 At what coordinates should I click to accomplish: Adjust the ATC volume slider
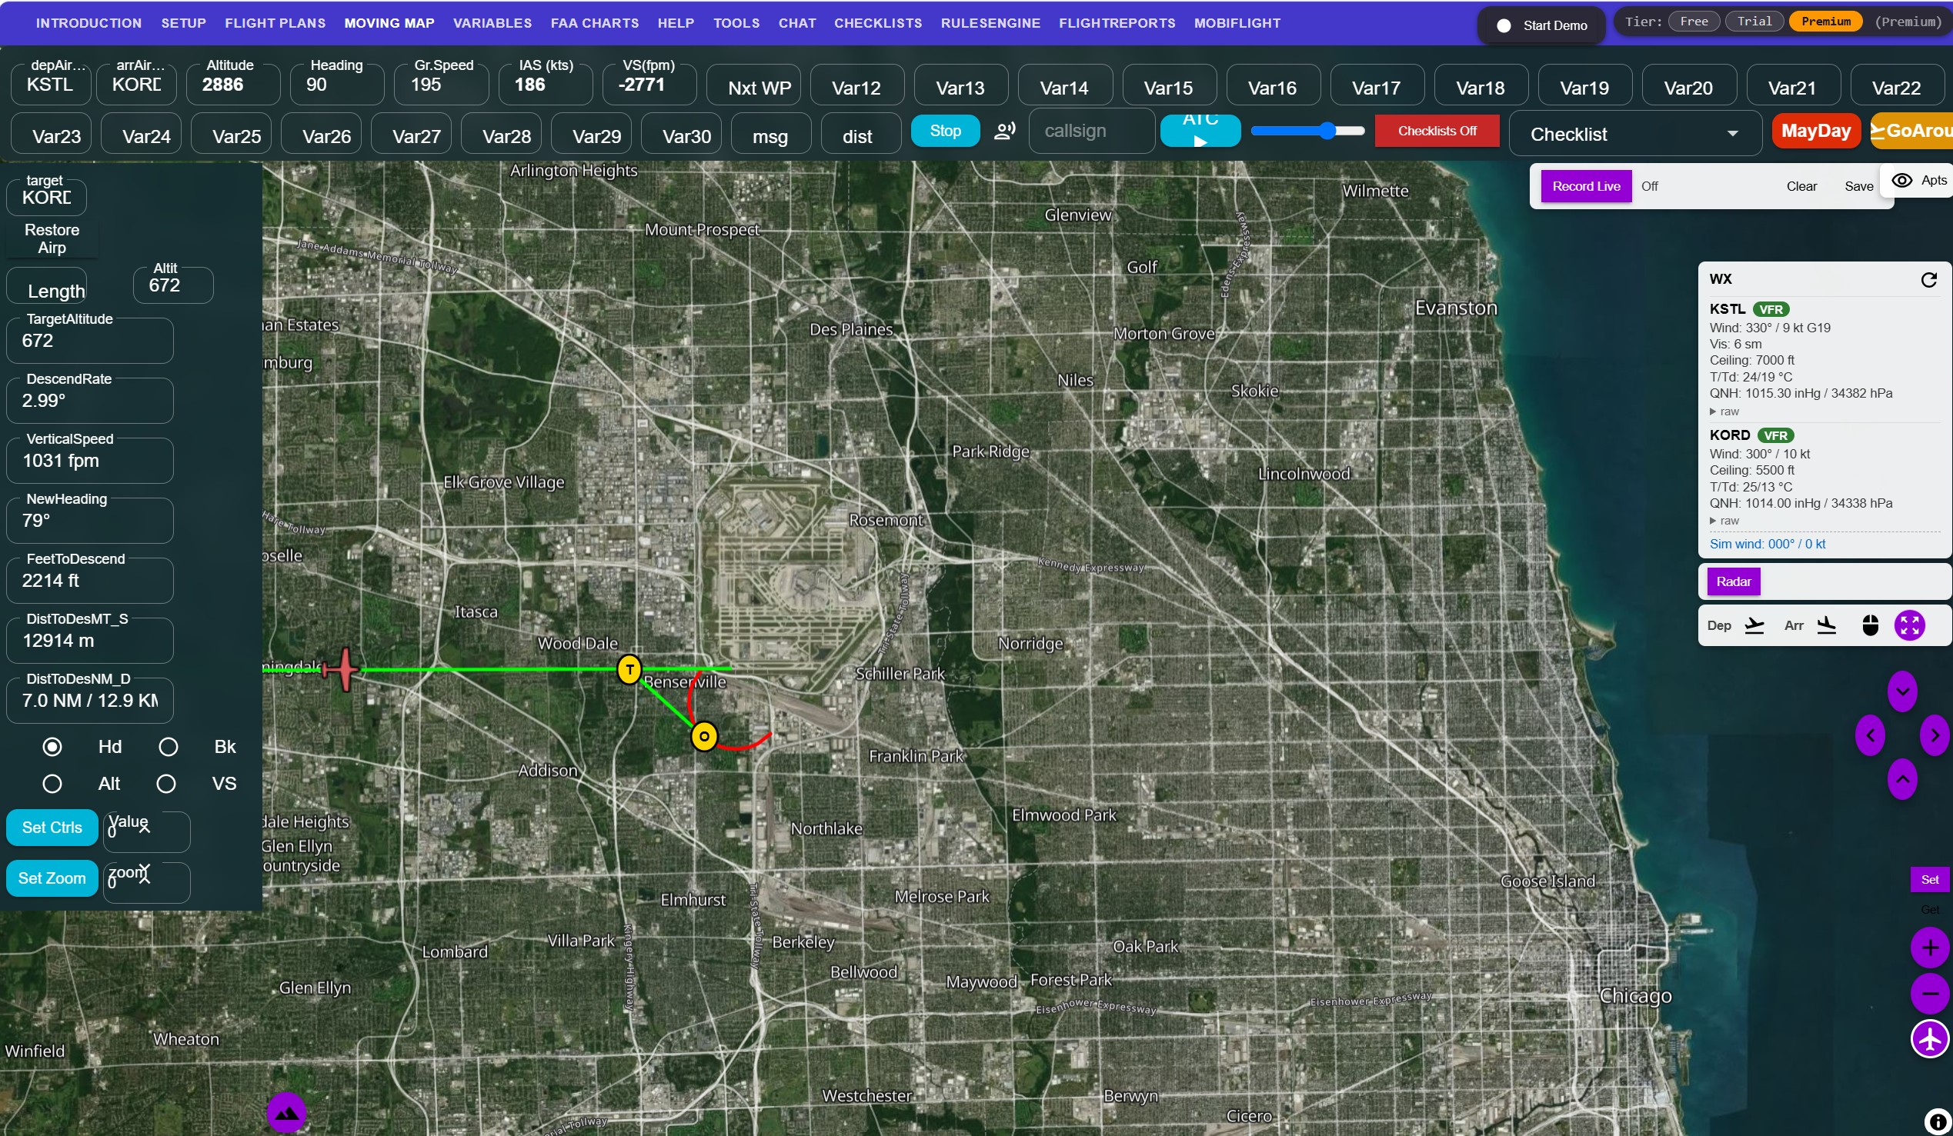pyautogui.click(x=1307, y=131)
